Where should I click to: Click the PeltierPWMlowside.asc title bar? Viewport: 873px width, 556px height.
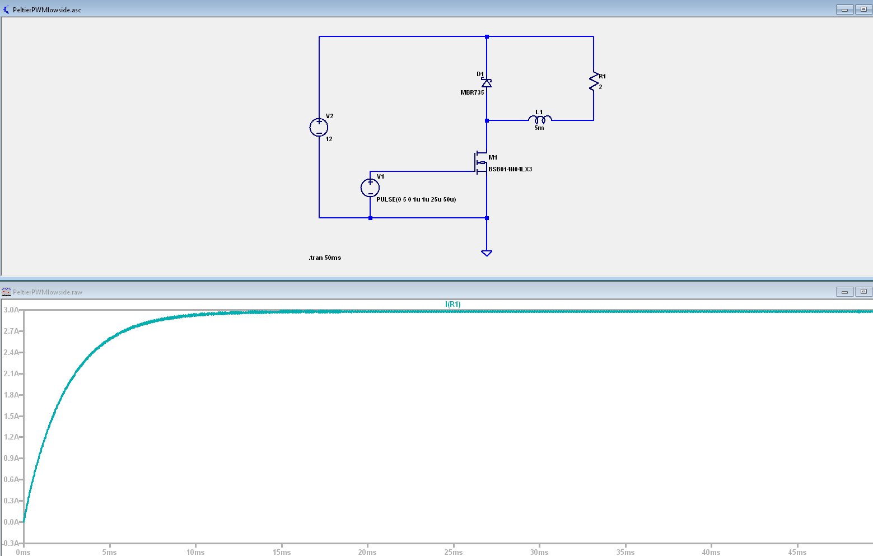392,10
